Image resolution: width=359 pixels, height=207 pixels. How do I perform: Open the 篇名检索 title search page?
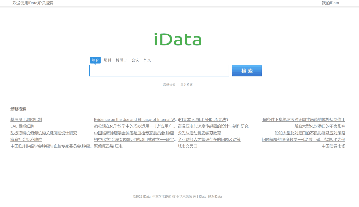click(186, 84)
